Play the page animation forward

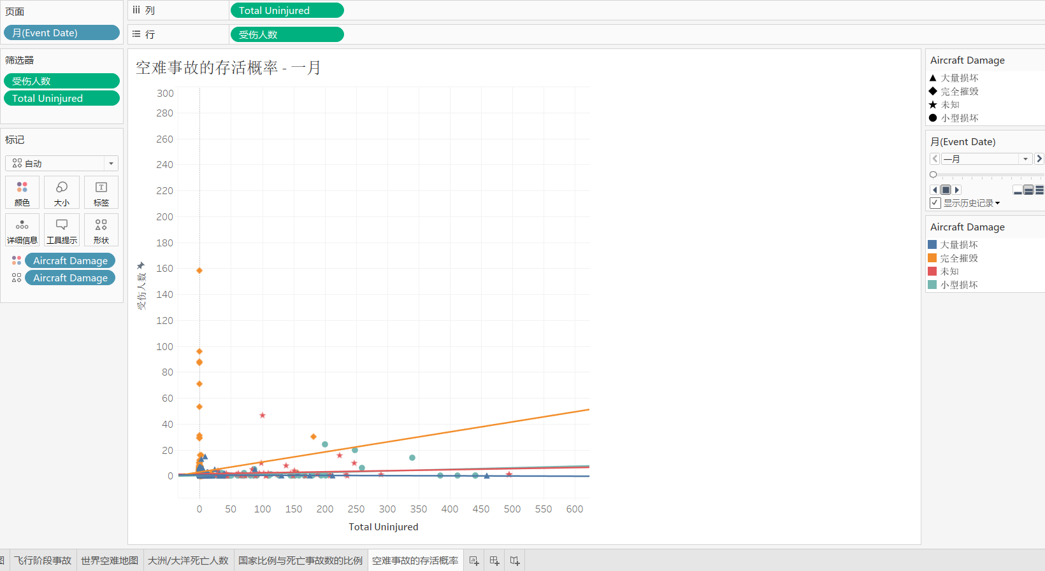click(956, 190)
